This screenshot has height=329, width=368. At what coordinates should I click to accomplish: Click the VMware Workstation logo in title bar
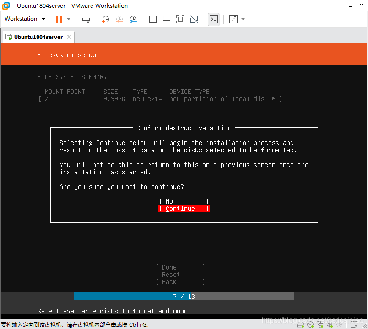pyautogui.click(x=6, y=5)
